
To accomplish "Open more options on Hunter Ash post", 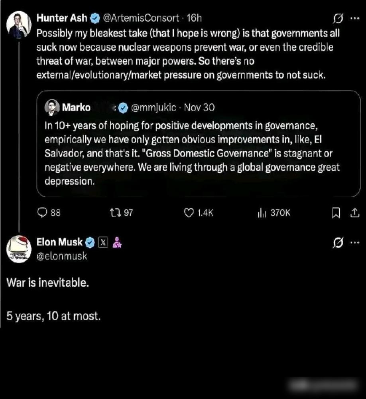I will pyautogui.click(x=354, y=18).
